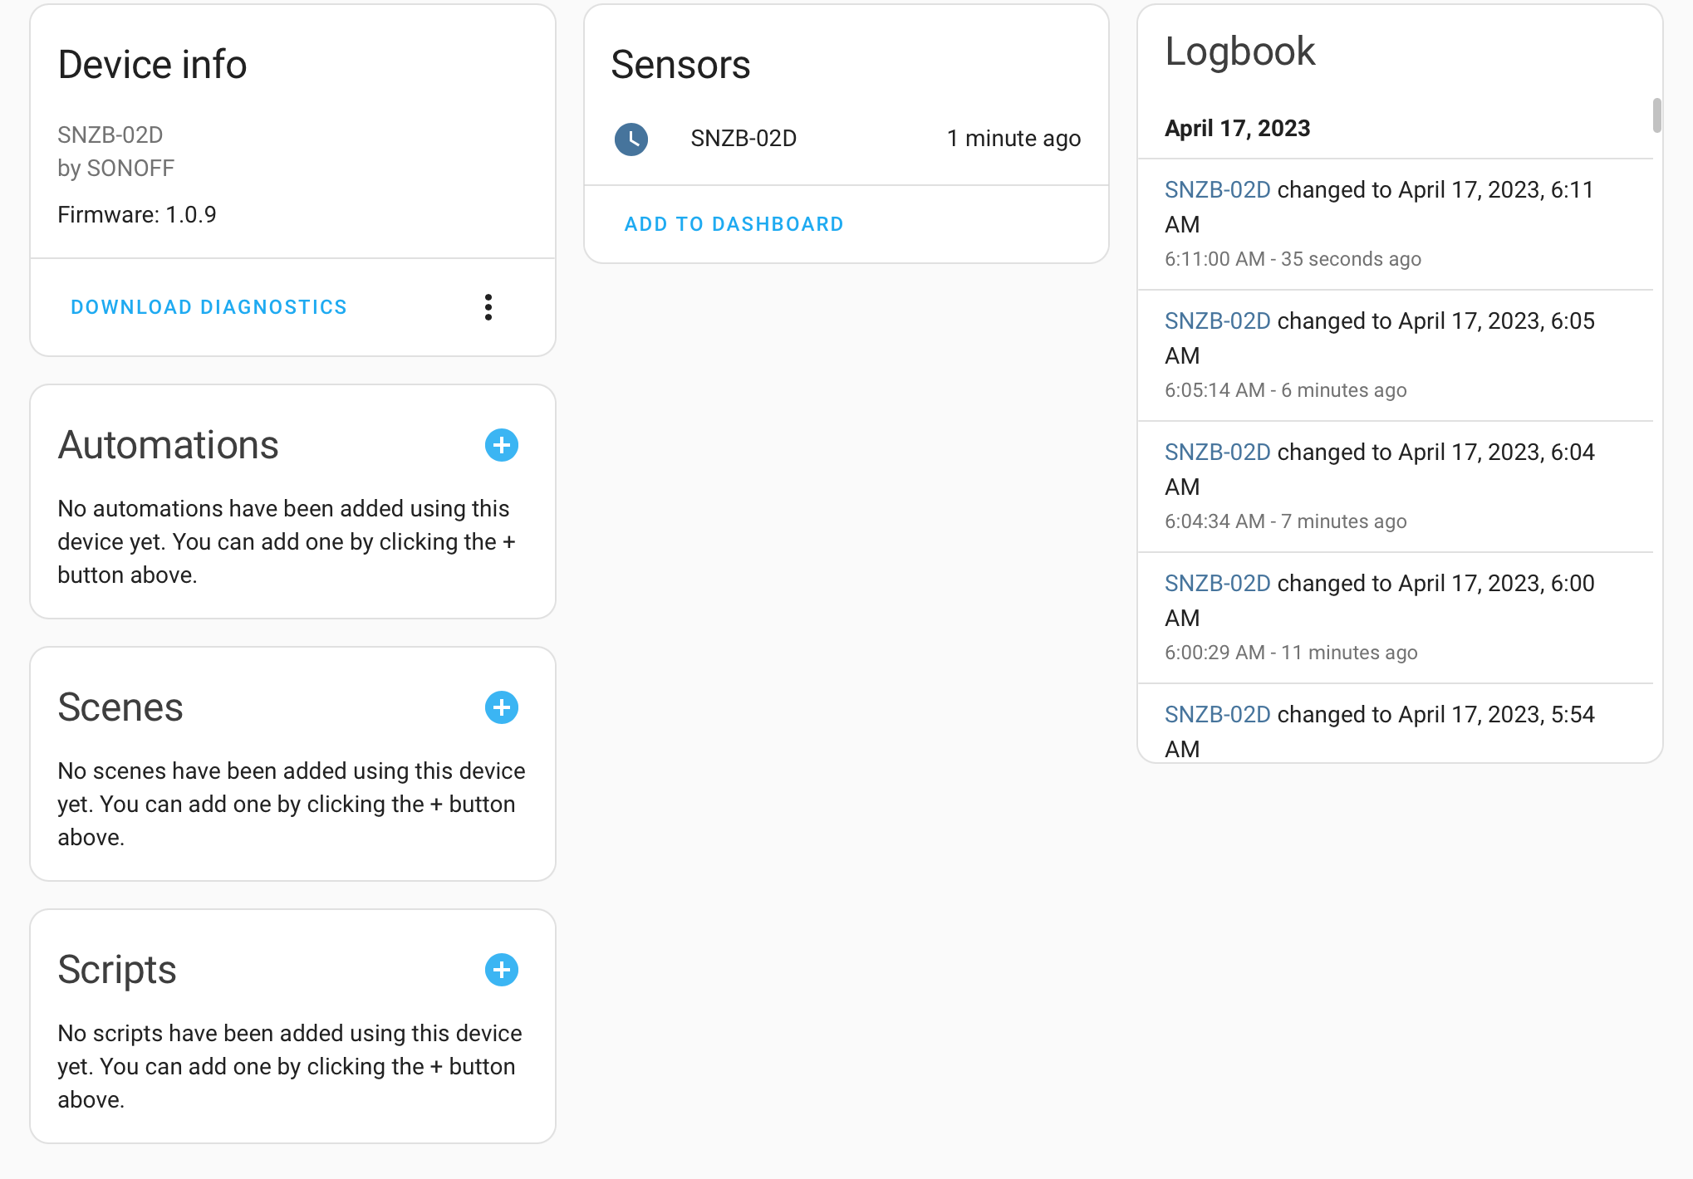Create a new scene using this device
Image resolution: width=1693 pixels, height=1179 pixels.
click(501, 707)
